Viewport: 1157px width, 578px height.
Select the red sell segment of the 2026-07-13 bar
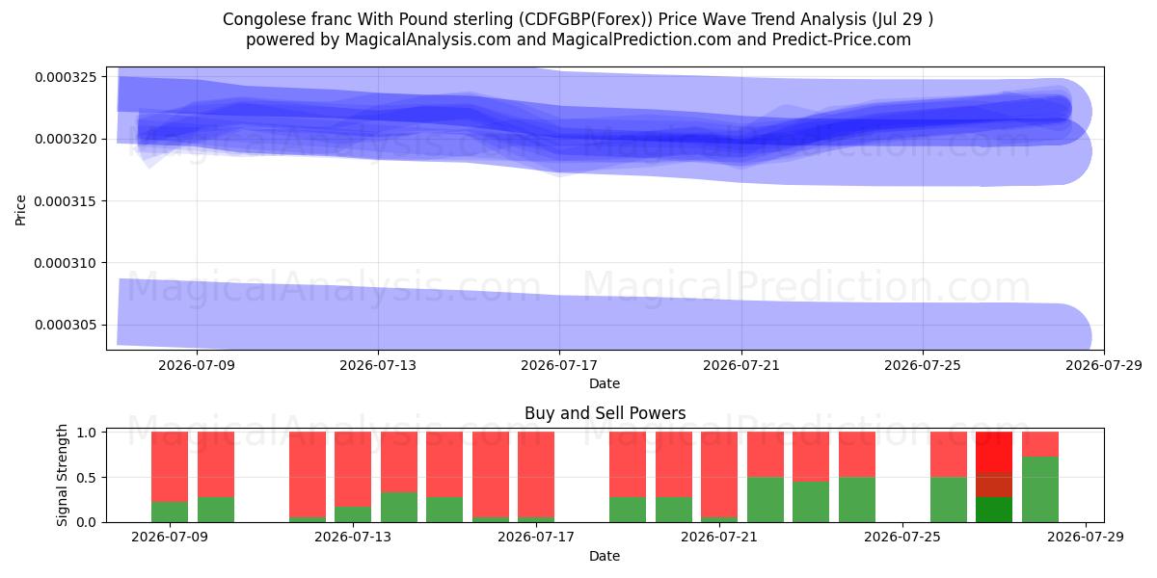pos(353,469)
